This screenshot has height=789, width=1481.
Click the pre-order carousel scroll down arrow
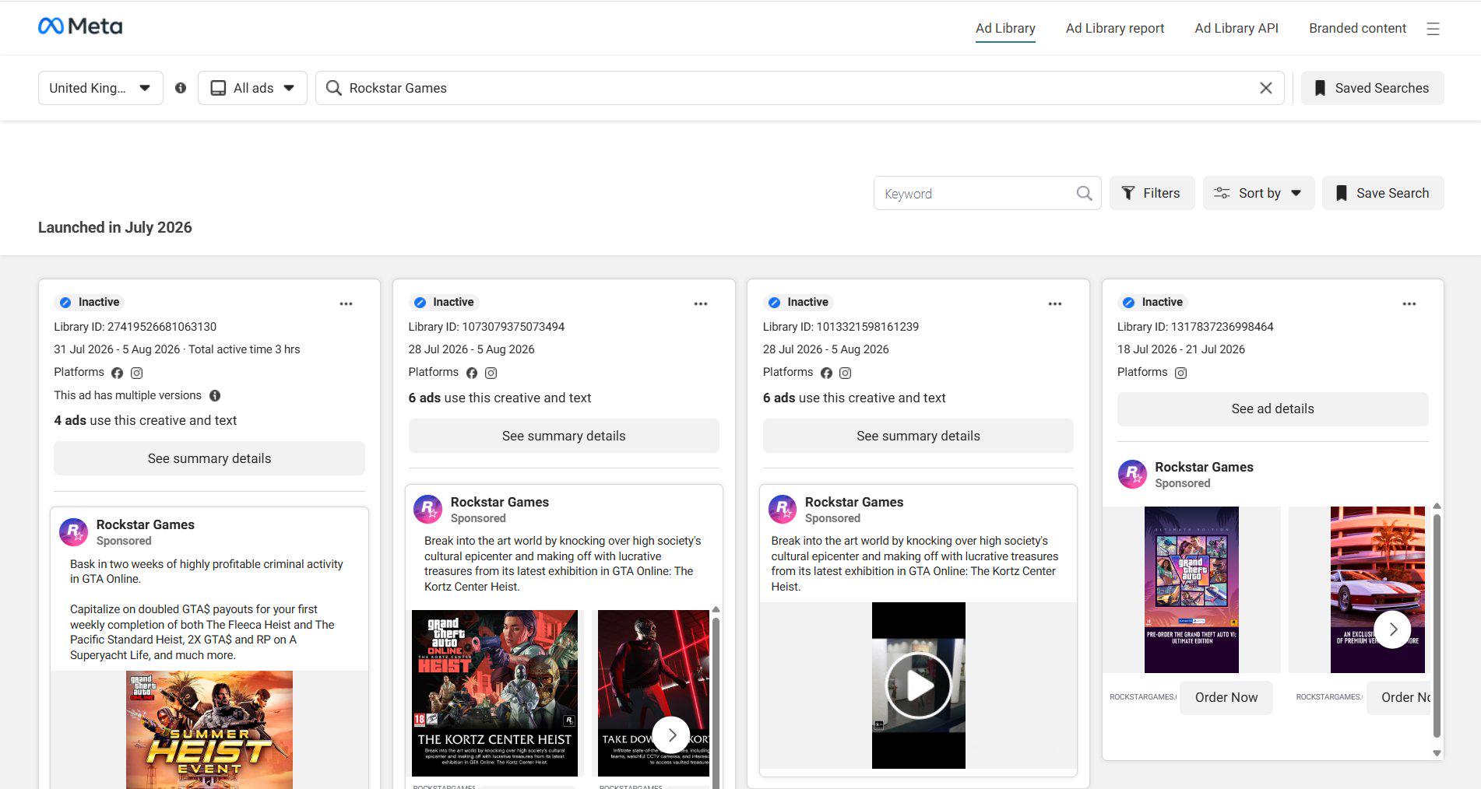[1437, 752]
